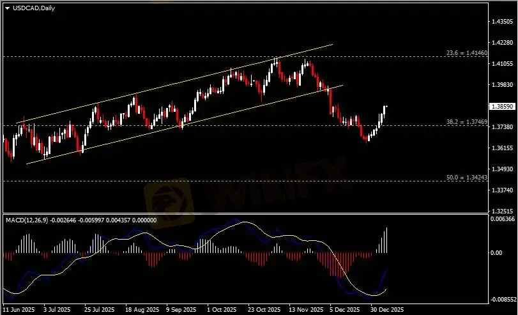This screenshot has height=315, width=518.
Task: Click the 1.42280 price axis label
Action: [x=501, y=43]
